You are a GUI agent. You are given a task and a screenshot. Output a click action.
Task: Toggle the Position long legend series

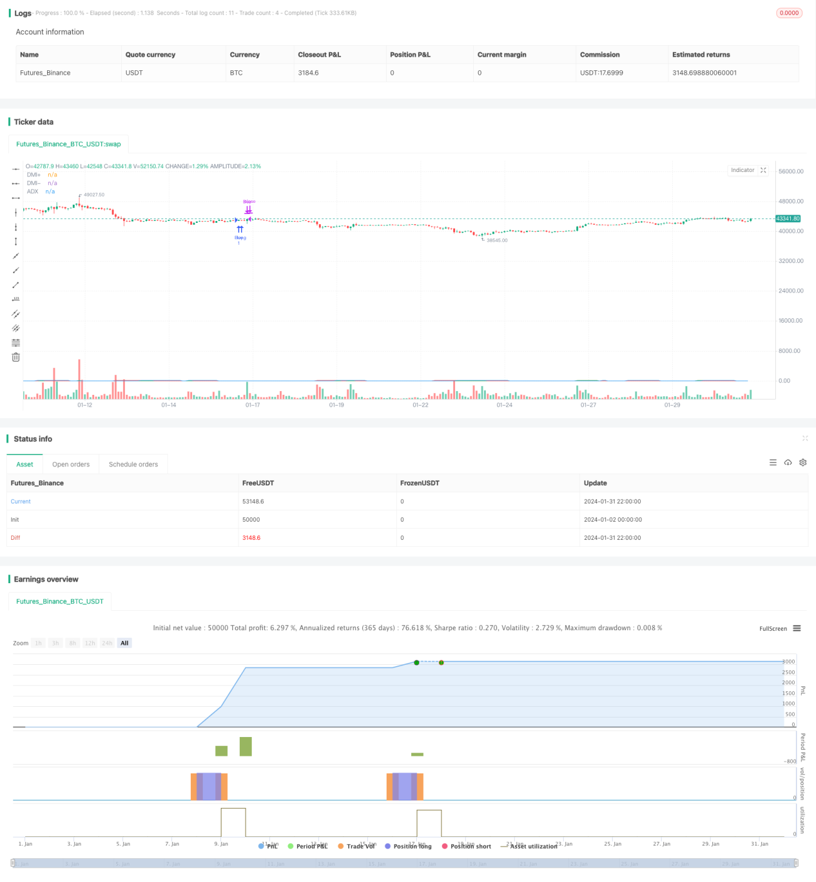pos(408,846)
